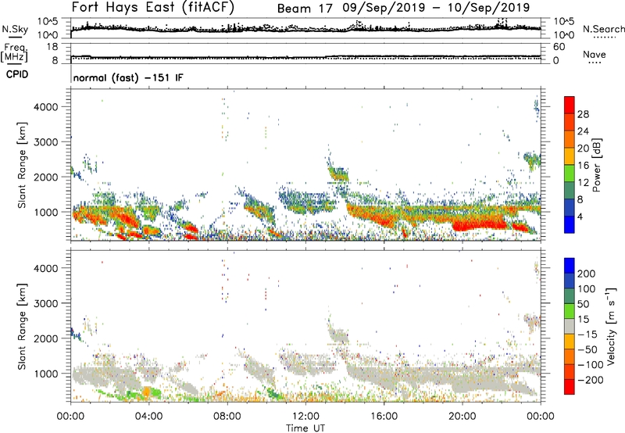Click the '60' tick on the Nave axis
The width and height of the screenshot is (625, 433).
tap(559, 47)
